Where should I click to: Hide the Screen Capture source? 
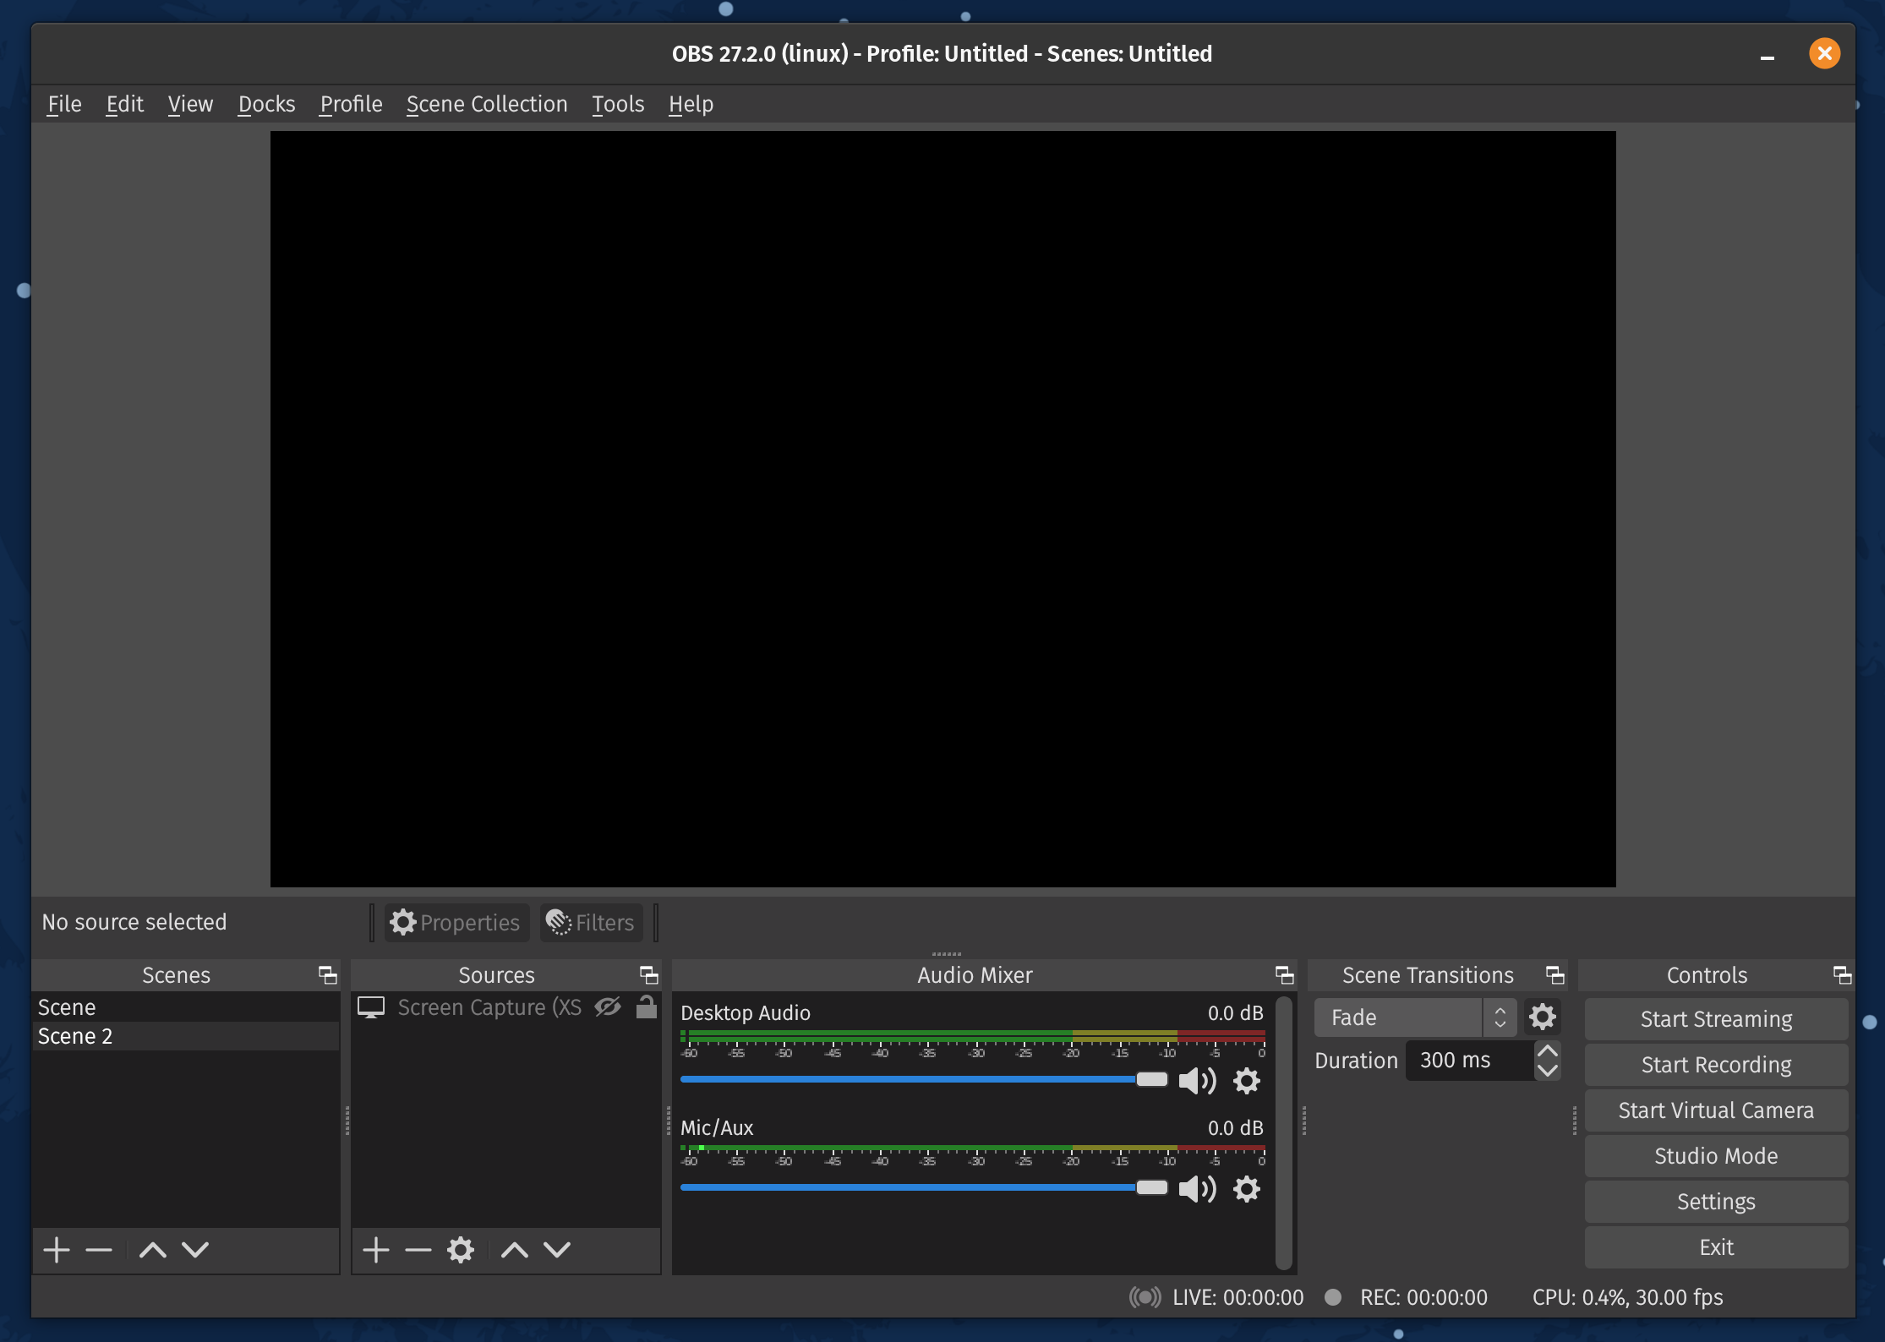(609, 1007)
